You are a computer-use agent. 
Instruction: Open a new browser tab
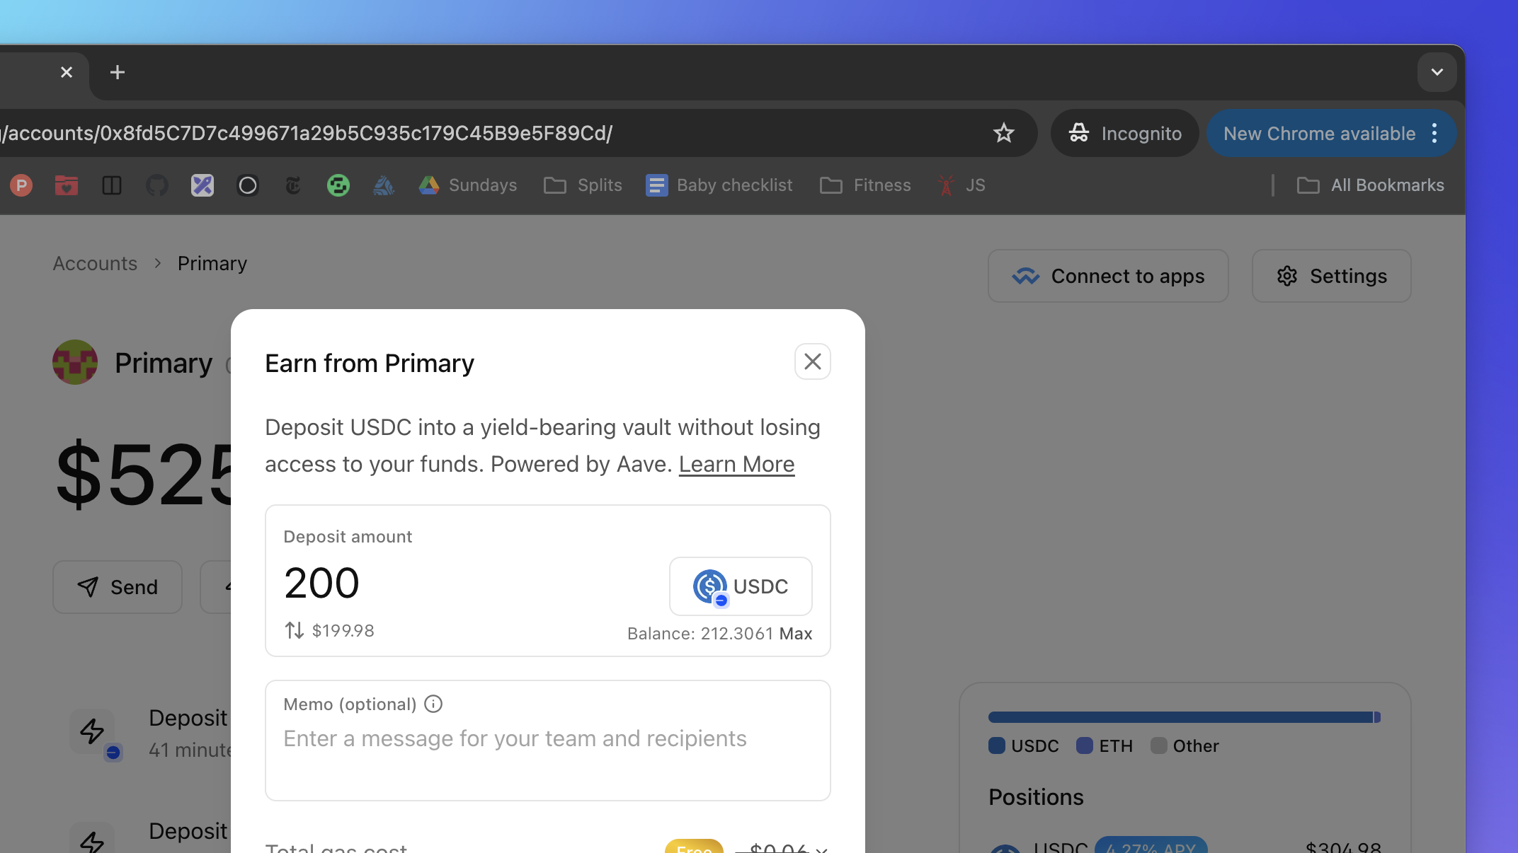[118, 72]
